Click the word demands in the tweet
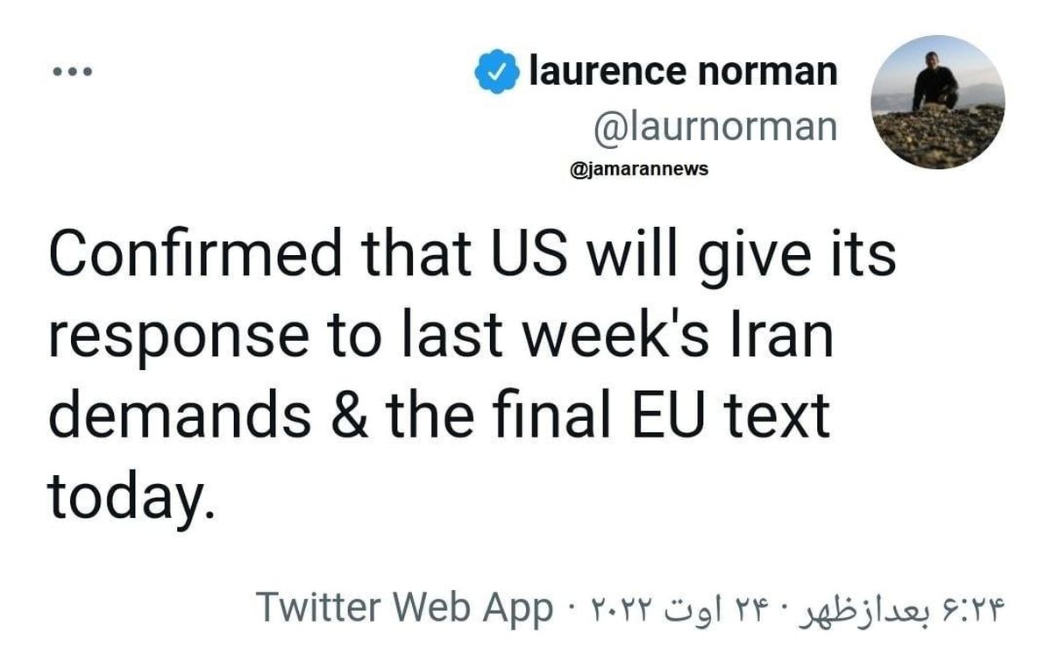The height and width of the screenshot is (668, 1052). [x=179, y=416]
